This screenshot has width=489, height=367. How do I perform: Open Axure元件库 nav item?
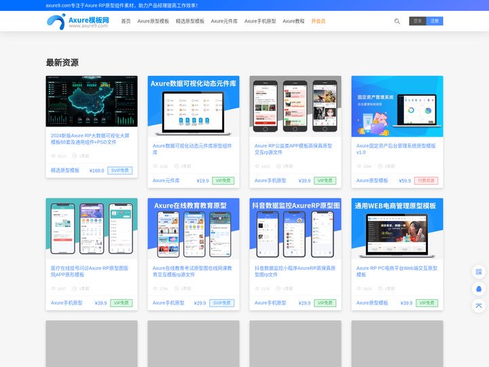point(224,21)
